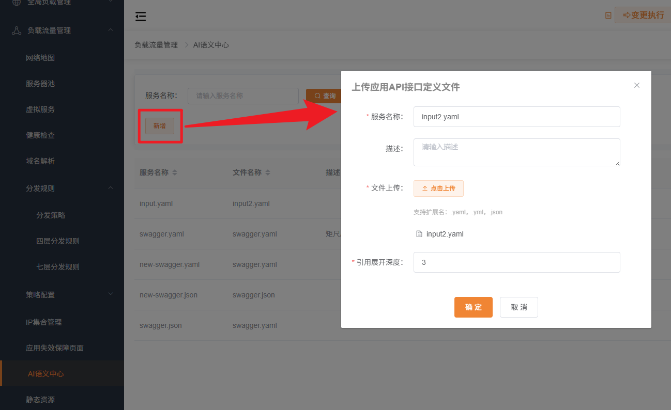Collapse the sidebar with the hamburger icon
The image size is (671, 410).
pyautogui.click(x=141, y=17)
